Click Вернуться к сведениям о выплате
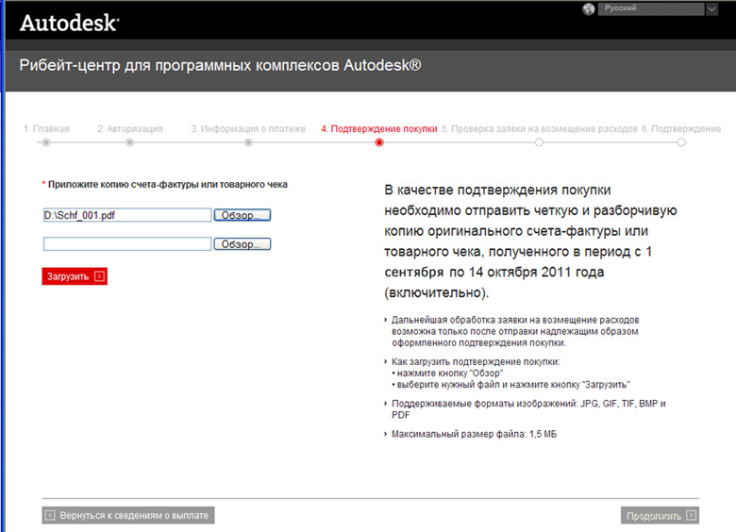The height and width of the screenshot is (532, 736). point(128,515)
